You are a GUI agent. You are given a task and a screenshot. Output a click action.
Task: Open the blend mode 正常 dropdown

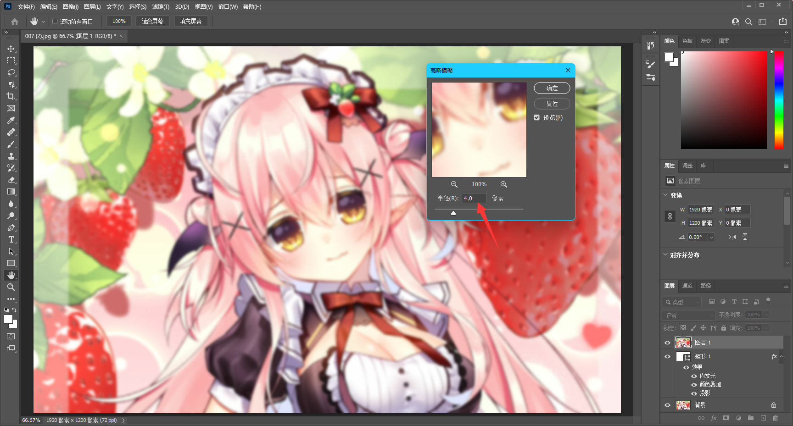click(689, 315)
